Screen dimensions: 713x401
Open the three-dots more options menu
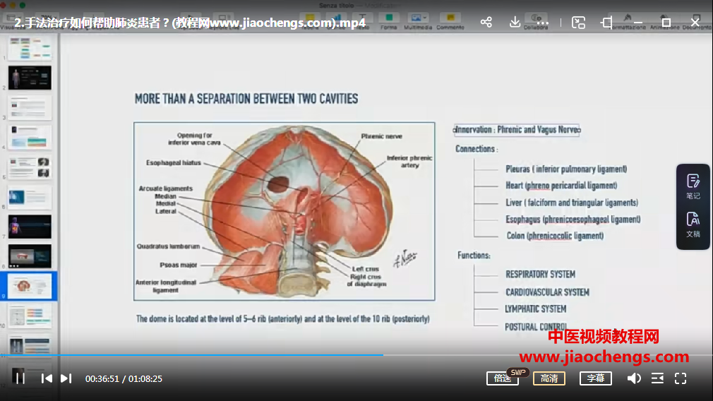click(542, 23)
